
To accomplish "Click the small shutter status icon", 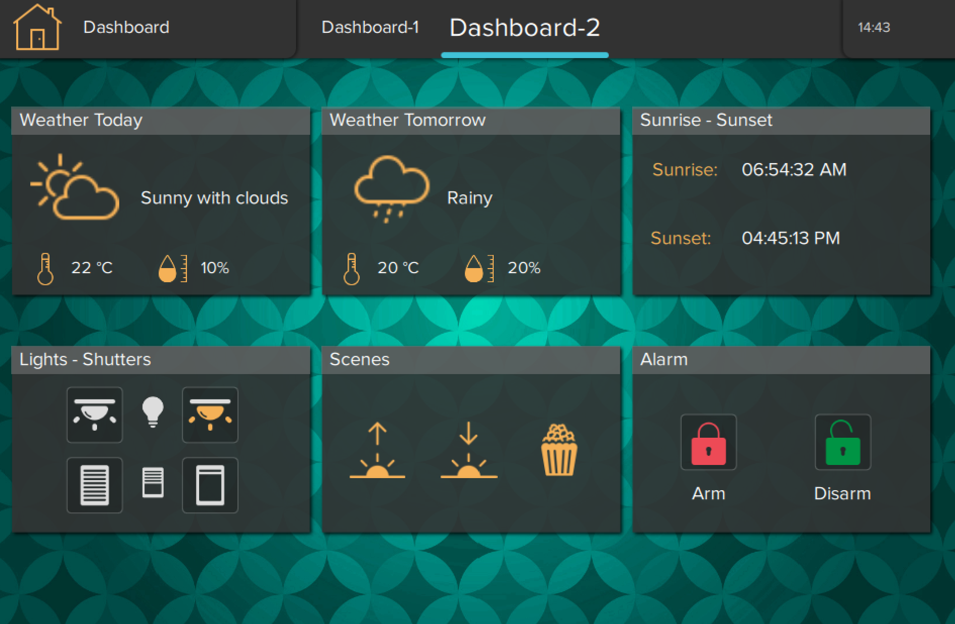I will point(153,483).
